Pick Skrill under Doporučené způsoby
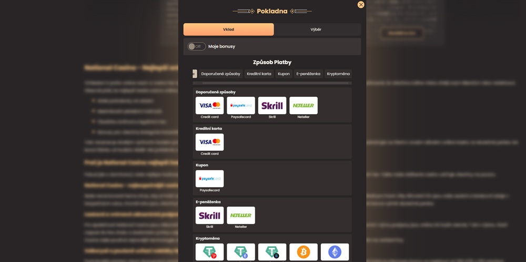 click(272, 105)
